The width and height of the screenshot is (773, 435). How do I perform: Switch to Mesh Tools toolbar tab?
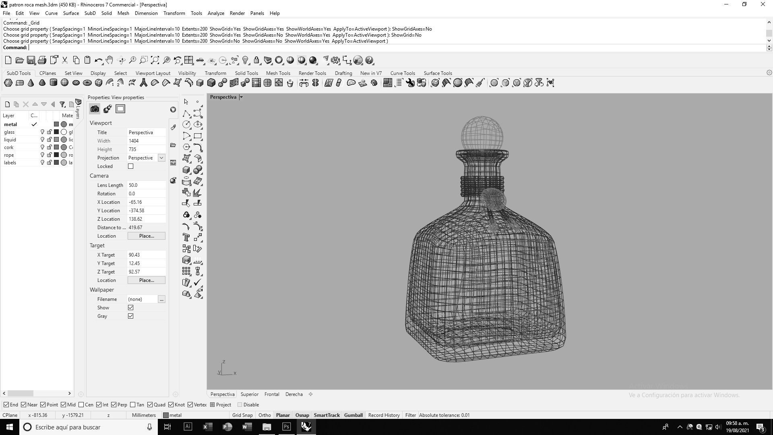click(x=278, y=73)
